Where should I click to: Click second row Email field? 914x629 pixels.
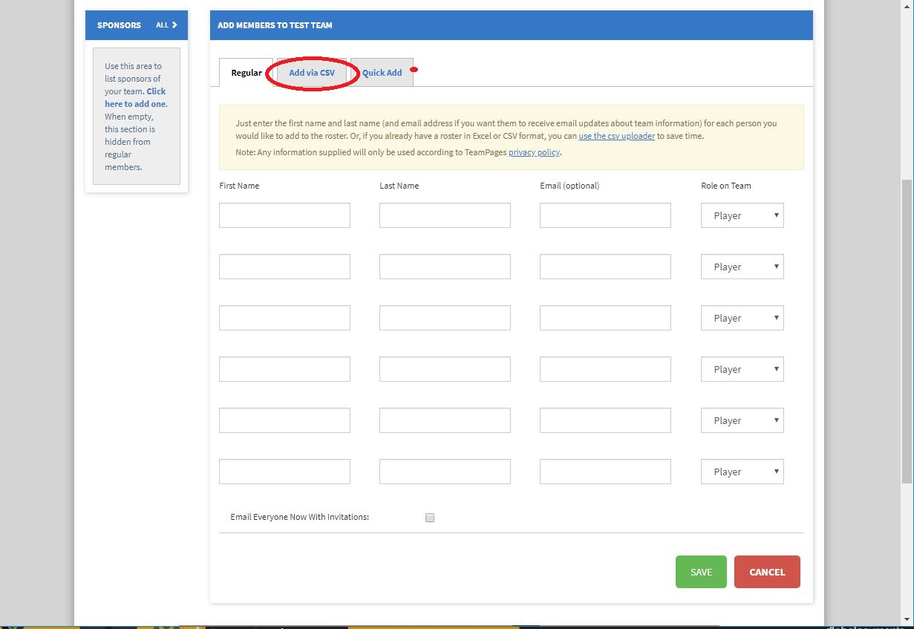pos(605,267)
